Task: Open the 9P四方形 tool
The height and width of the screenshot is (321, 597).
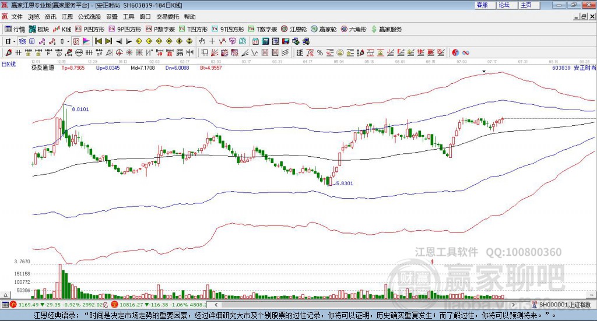Action: click(125, 29)
